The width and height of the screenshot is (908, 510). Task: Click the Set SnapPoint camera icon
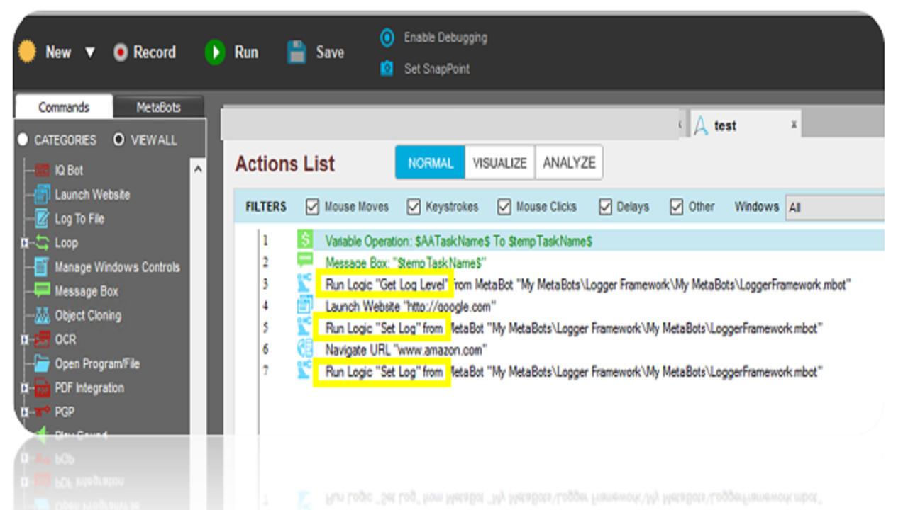pos(387,69)
